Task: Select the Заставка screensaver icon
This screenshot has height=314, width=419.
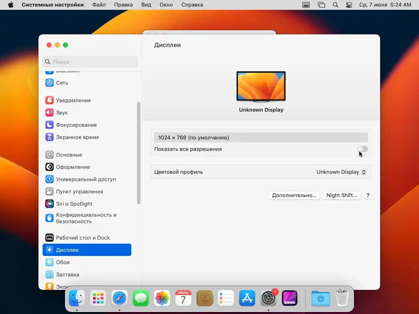Action: coord(50,274)
